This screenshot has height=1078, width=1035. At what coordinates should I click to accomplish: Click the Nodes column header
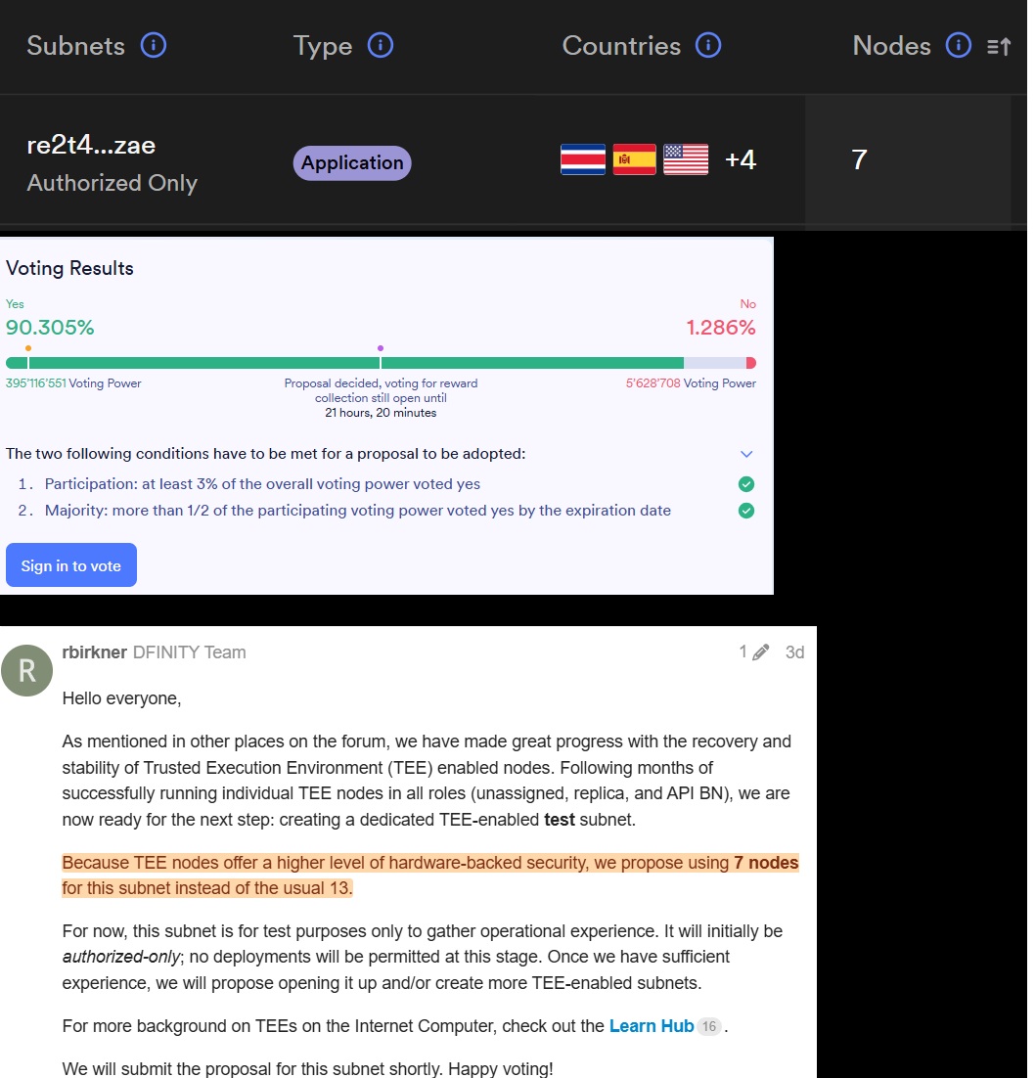(892, 46)
